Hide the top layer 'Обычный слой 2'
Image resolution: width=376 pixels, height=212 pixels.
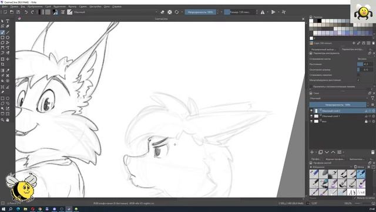pyautogui.click(x=311, y=111)
